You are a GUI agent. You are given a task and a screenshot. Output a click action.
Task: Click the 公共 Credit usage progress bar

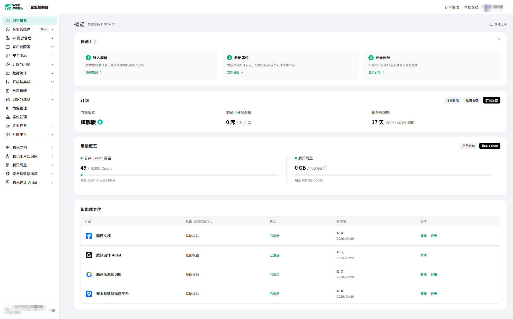tap(179, 175)
